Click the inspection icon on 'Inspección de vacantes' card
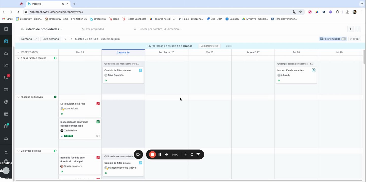 coord(313,70)
